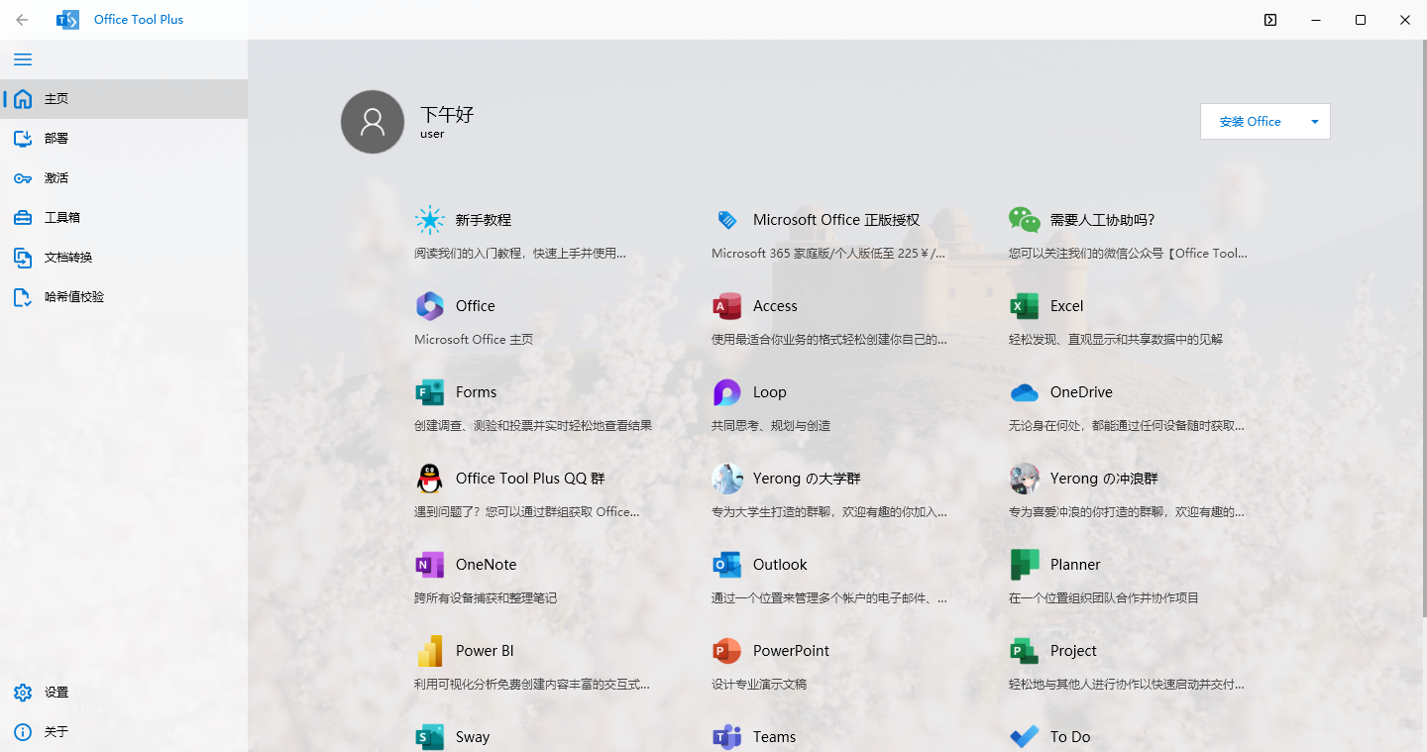Click the Excel app icon

coord(1024,306)
